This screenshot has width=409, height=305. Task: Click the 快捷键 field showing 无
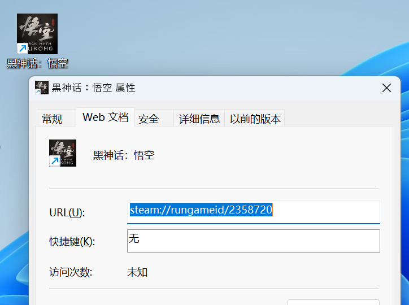click(x=254, y=241)
